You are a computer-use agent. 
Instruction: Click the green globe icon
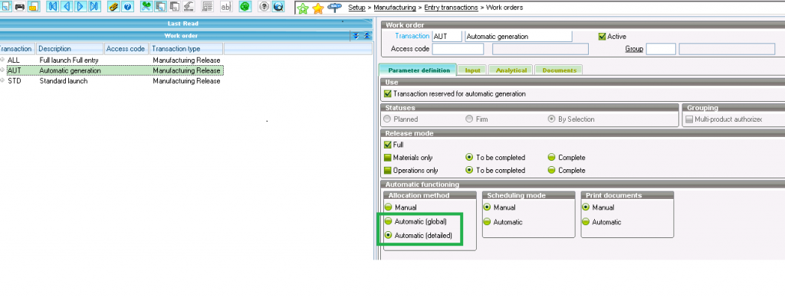245,6
